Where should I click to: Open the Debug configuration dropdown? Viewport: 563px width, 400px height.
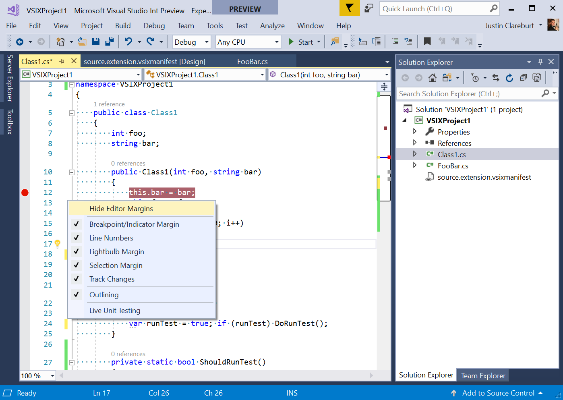pos(192,42)
